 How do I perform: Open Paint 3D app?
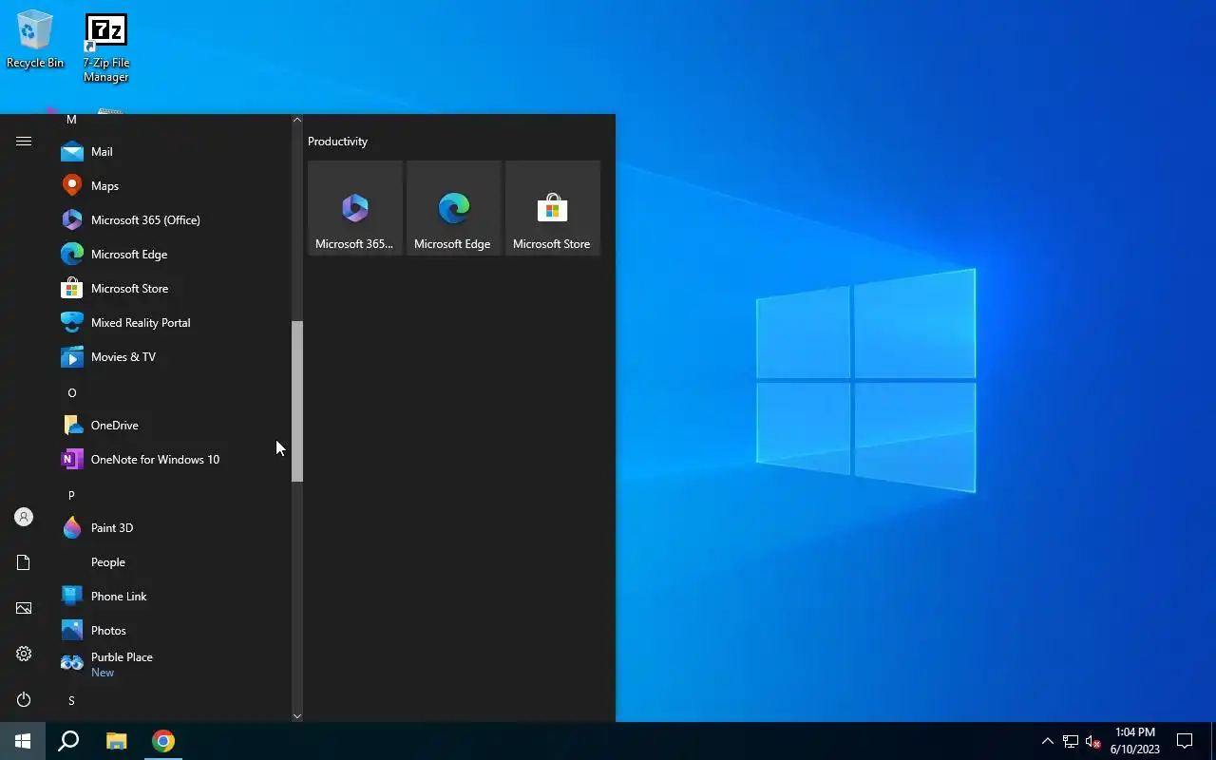(x=176, y=528)
